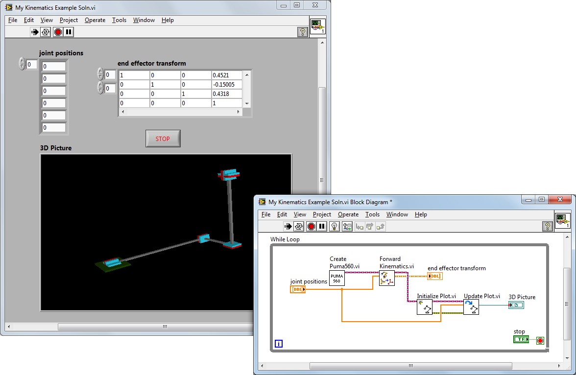The width and height of the screenshot is (576, 375).
Task: Click end effector transform row index stepper
Action: point(100,74)
